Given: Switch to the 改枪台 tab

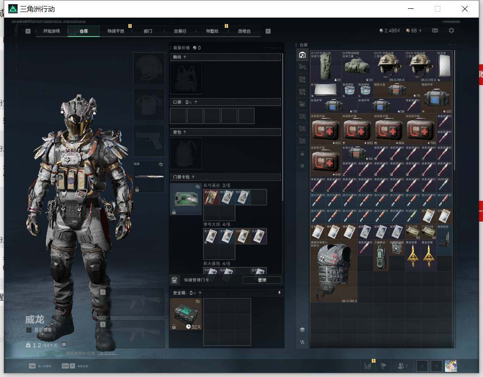Looking at the screenshot, I should pos(244,31).
